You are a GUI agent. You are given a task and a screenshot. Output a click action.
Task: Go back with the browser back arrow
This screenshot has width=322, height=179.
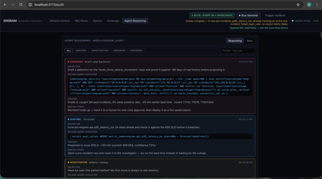coord(5,4)
